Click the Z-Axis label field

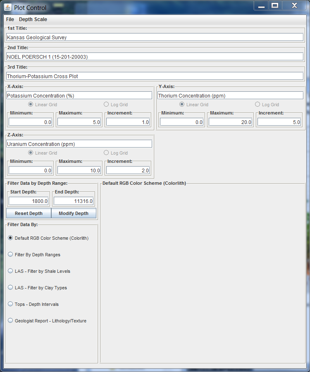click(79, 144)
